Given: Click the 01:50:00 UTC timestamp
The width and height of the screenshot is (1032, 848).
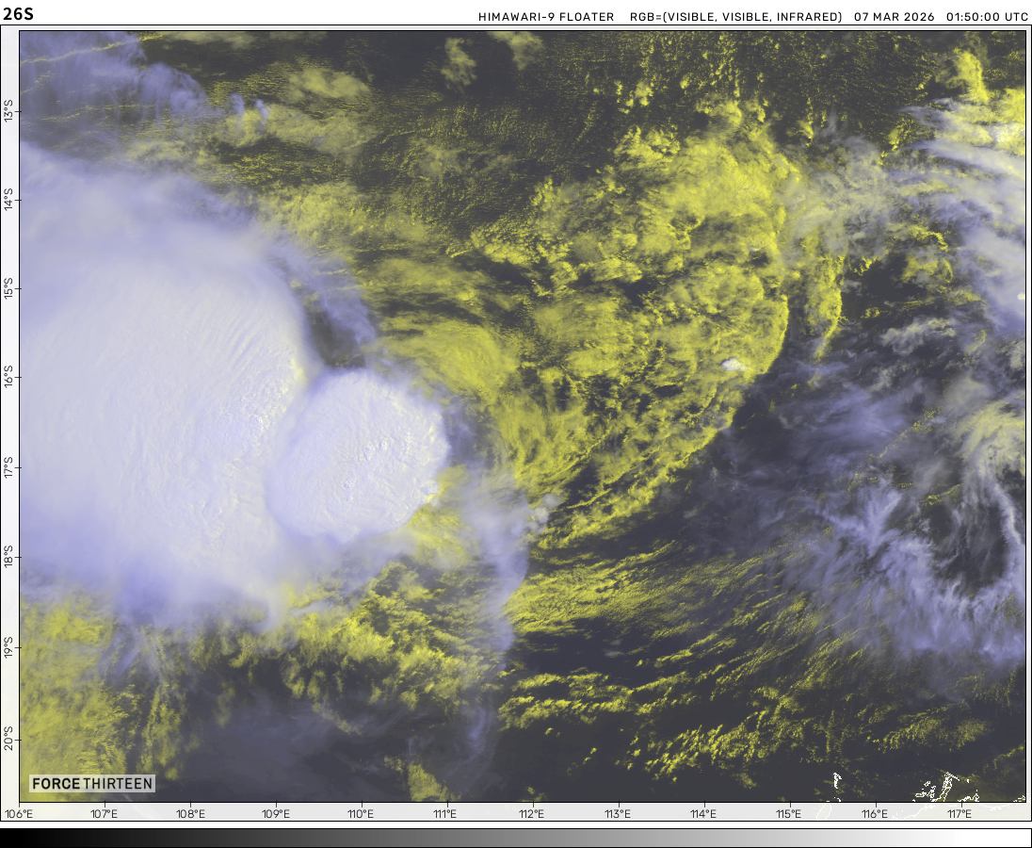Looking at the screenshot, I should 987,17.
